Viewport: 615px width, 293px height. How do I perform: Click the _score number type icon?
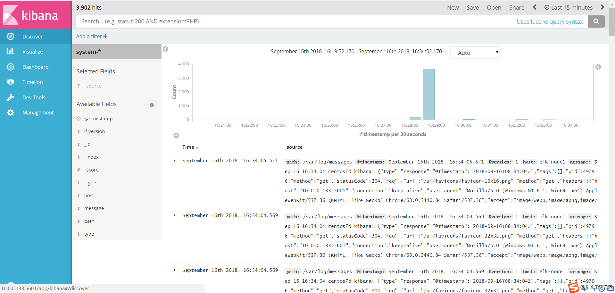click(x=79, y=170)
